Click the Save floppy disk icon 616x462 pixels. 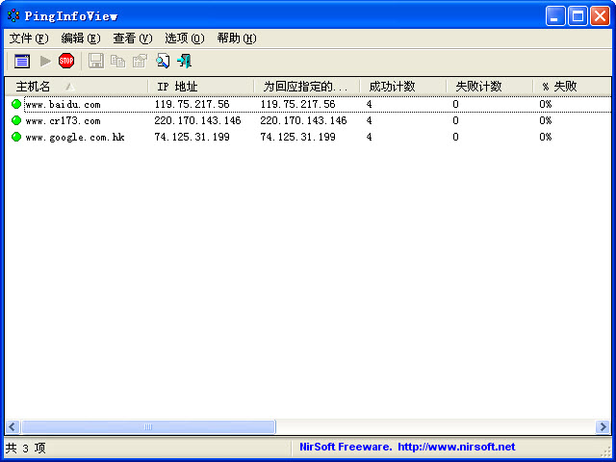click(96, 62)
